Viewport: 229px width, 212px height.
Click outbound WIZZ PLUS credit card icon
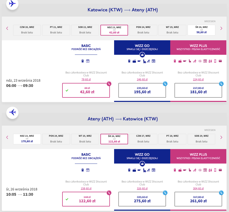220,61
